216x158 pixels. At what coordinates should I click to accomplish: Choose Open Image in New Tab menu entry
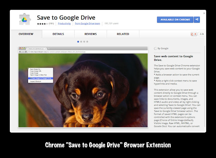(x=40, y=75)
